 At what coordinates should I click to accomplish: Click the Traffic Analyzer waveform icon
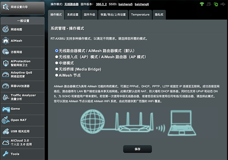(6, 97)
